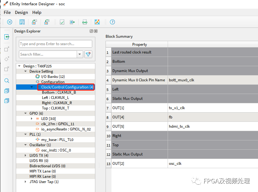The image size is (258, 192).
Task: Select Bottom : CLKMUX_B tree item
Action: pyautogui.click(x=59, y=92)
